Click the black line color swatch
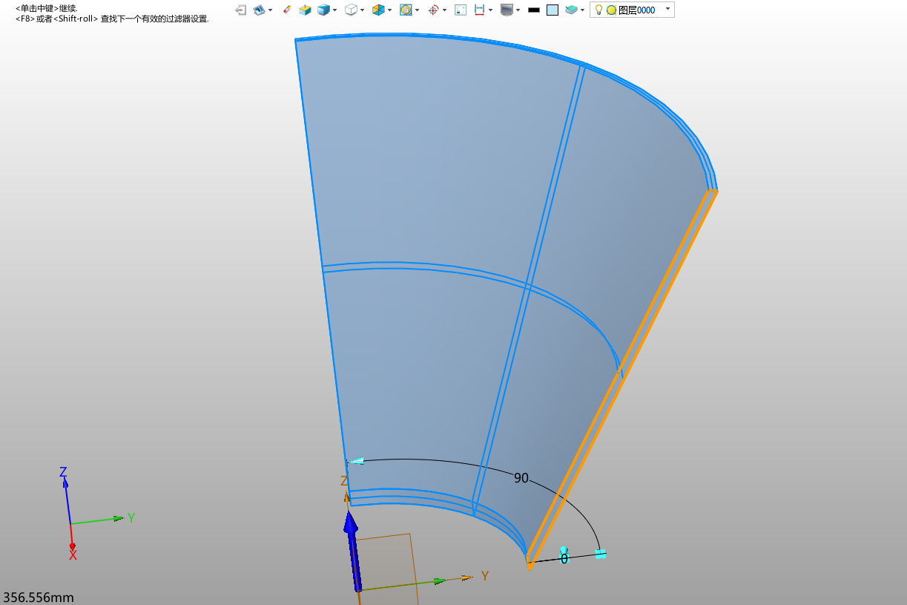Image resolution: width=907 pixels, height=605 pixels. (533, 10)
